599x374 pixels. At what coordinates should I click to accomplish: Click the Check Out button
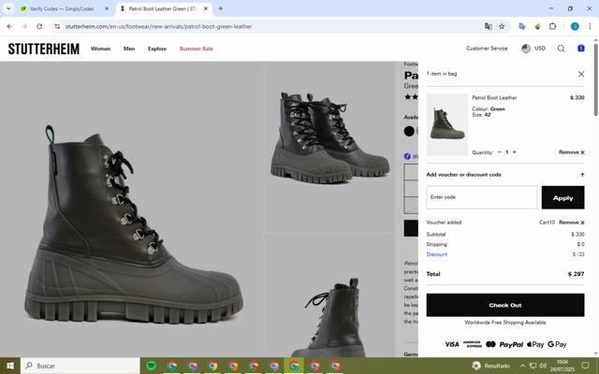[x=505, y=305]
